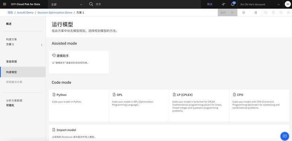Click the Code mode heading

61,82
